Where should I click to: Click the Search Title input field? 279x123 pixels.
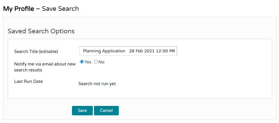[x=128, y=51]
